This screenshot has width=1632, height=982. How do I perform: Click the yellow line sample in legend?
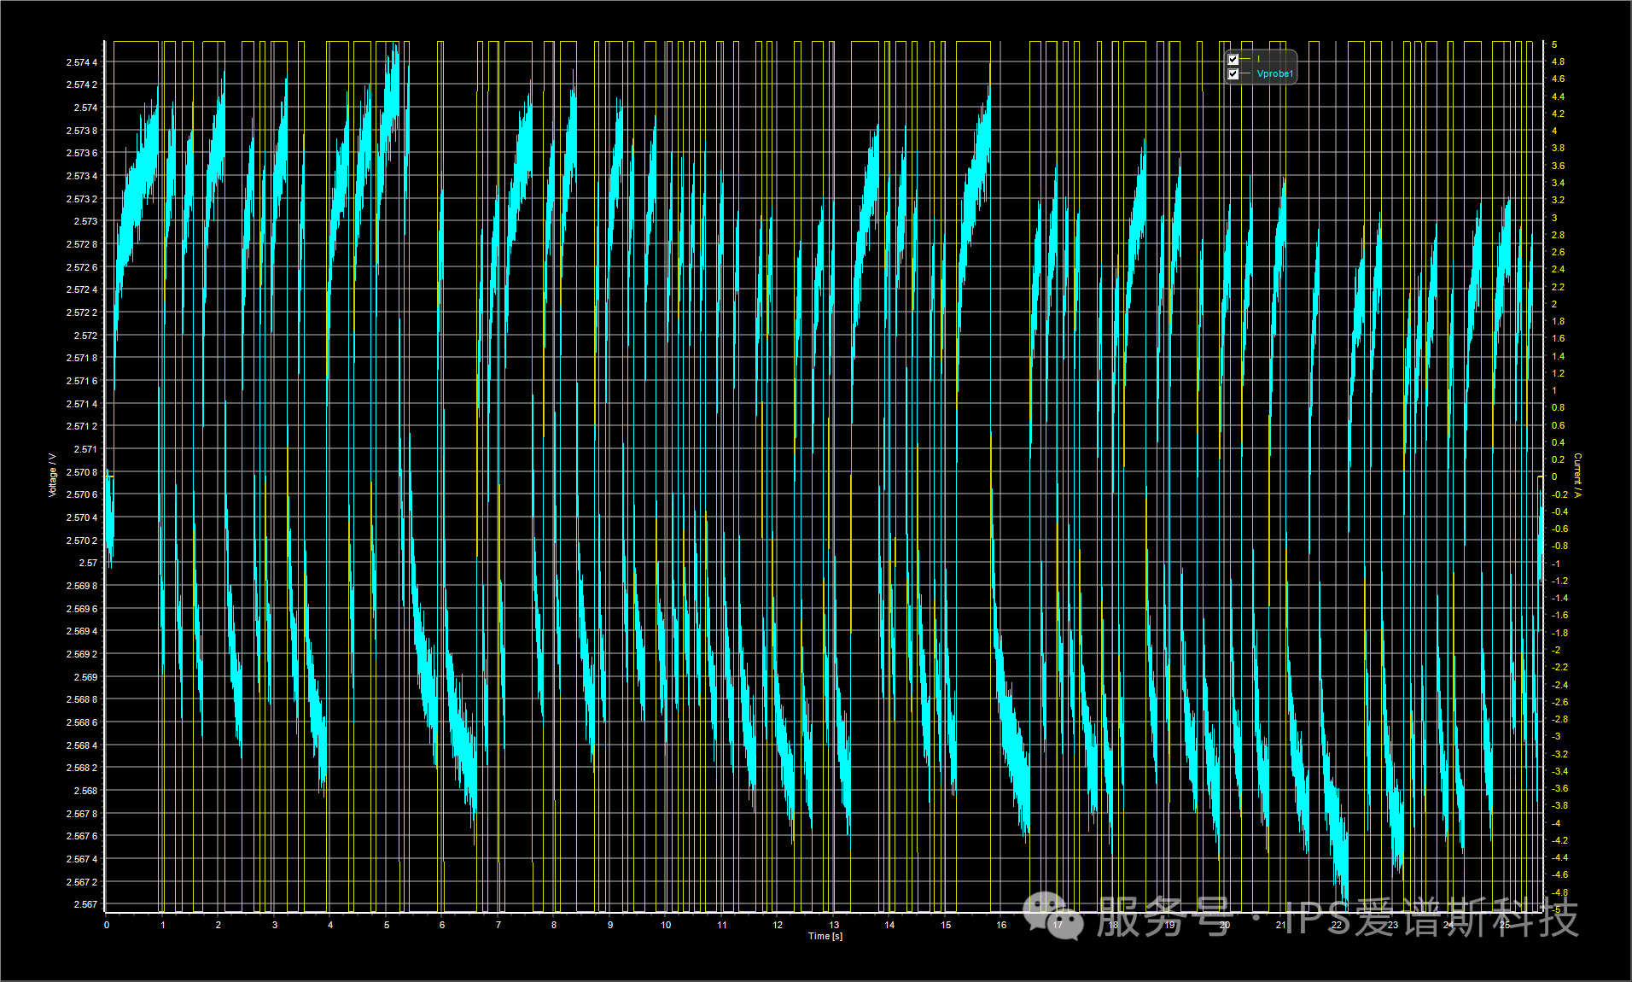pyautogui.click(x=1246, y=60)
